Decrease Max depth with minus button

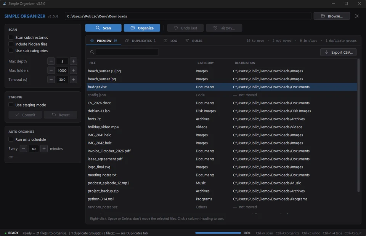pyautogui.click(x=51, y=61)
